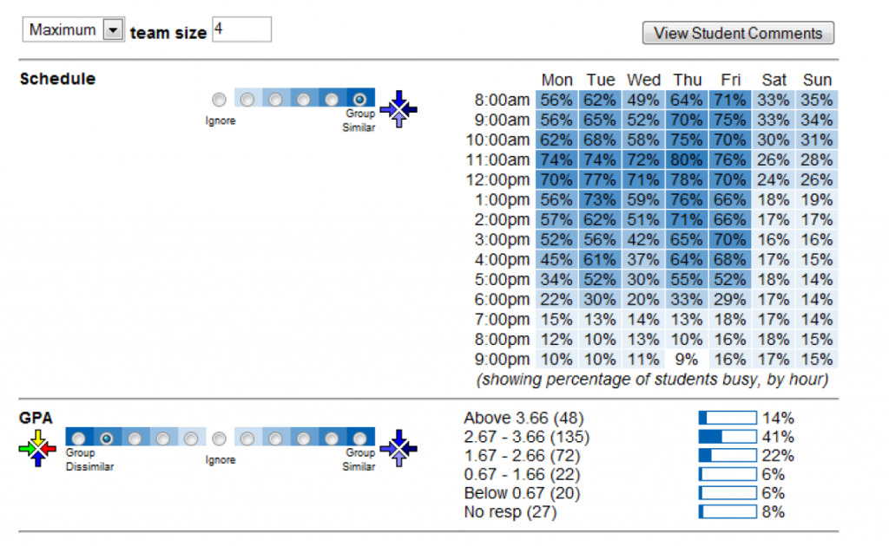Select the Schedule Ignore radio button
This screenshot has height=546, width=889.
pos(219,100)
